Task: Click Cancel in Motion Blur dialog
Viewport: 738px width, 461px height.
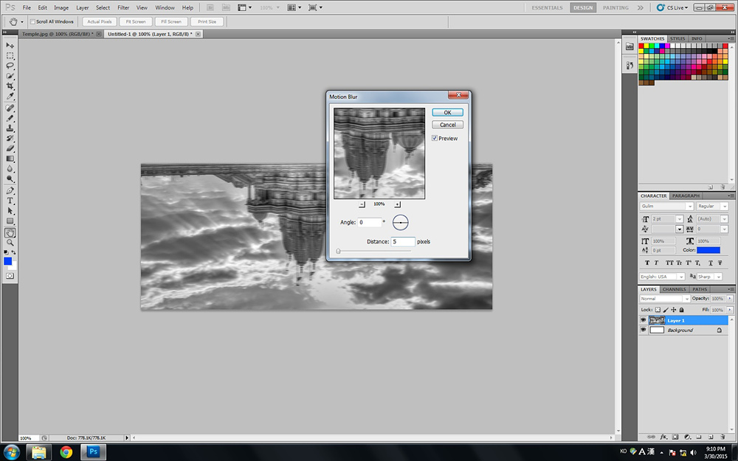Action: pyautogui.click(x=447, y=125)
